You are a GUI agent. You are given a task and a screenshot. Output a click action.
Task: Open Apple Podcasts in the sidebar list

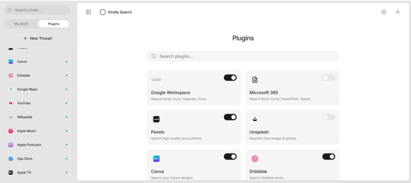[37, 145]
